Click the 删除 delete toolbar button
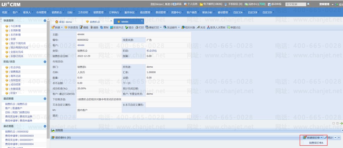This screenshot has width=343, height=148. (94, 27)
